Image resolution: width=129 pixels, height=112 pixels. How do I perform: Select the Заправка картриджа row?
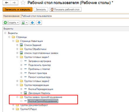(x=40, y=61)
